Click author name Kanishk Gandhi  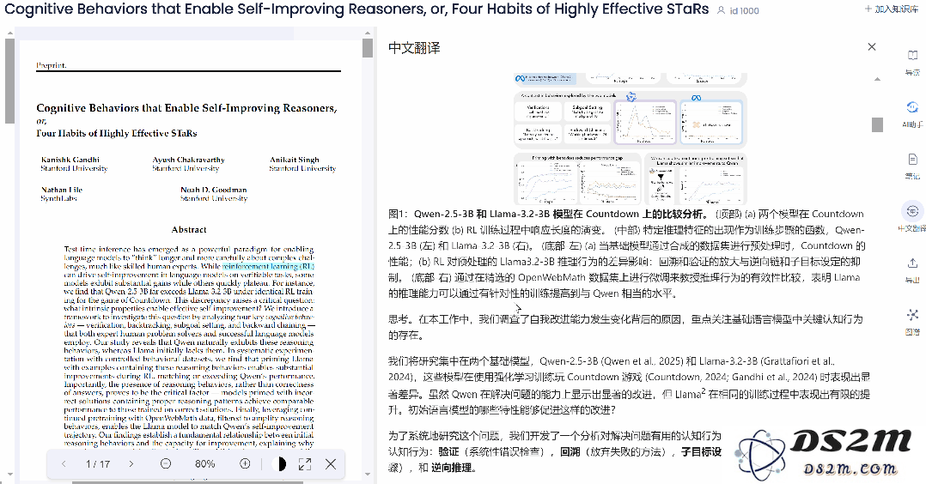click(x=70, y=160)
